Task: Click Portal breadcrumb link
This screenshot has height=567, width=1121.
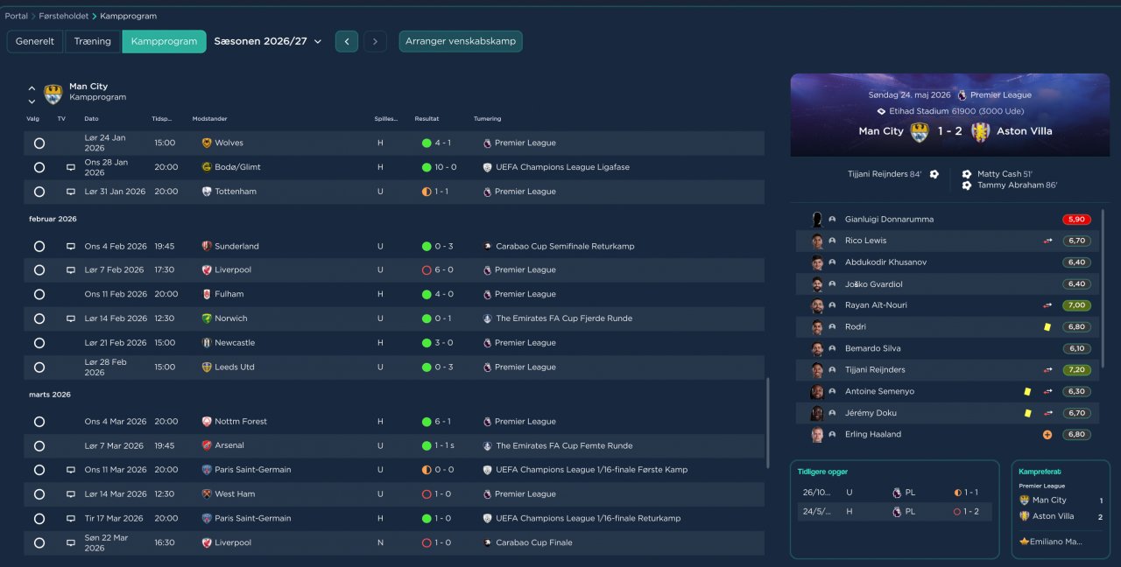Action: click(x=16, y=16)
